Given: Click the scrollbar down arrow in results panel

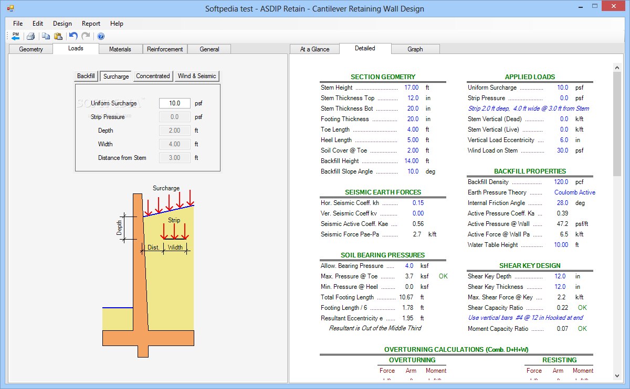Looking at the screenshot, I should click(x=617, y=375).
